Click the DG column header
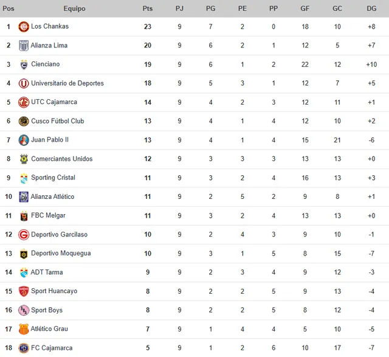This screenshot has width=389, height=357. point(371,9)
